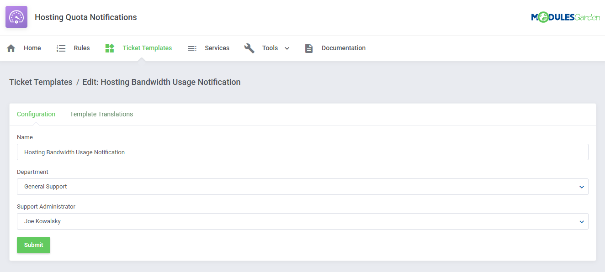
Task: Click the Rules list icon
Action: [61, 47]
